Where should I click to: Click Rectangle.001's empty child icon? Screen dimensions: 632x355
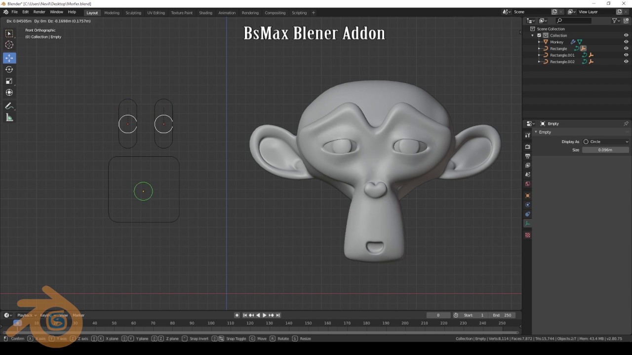pos(591,55)
